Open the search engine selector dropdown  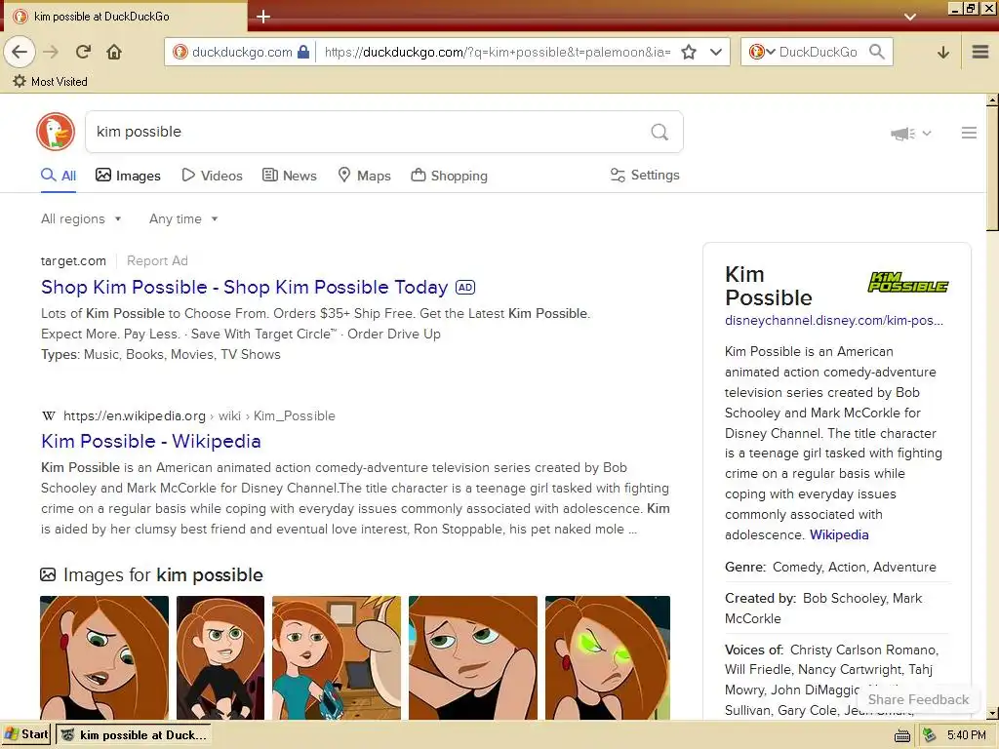762,52
